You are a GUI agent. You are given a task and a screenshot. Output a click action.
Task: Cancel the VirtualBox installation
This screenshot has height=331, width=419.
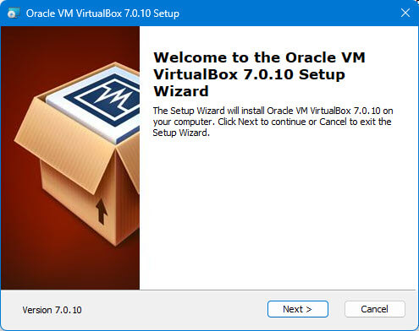pyautogui.click(x=375, y=309)
